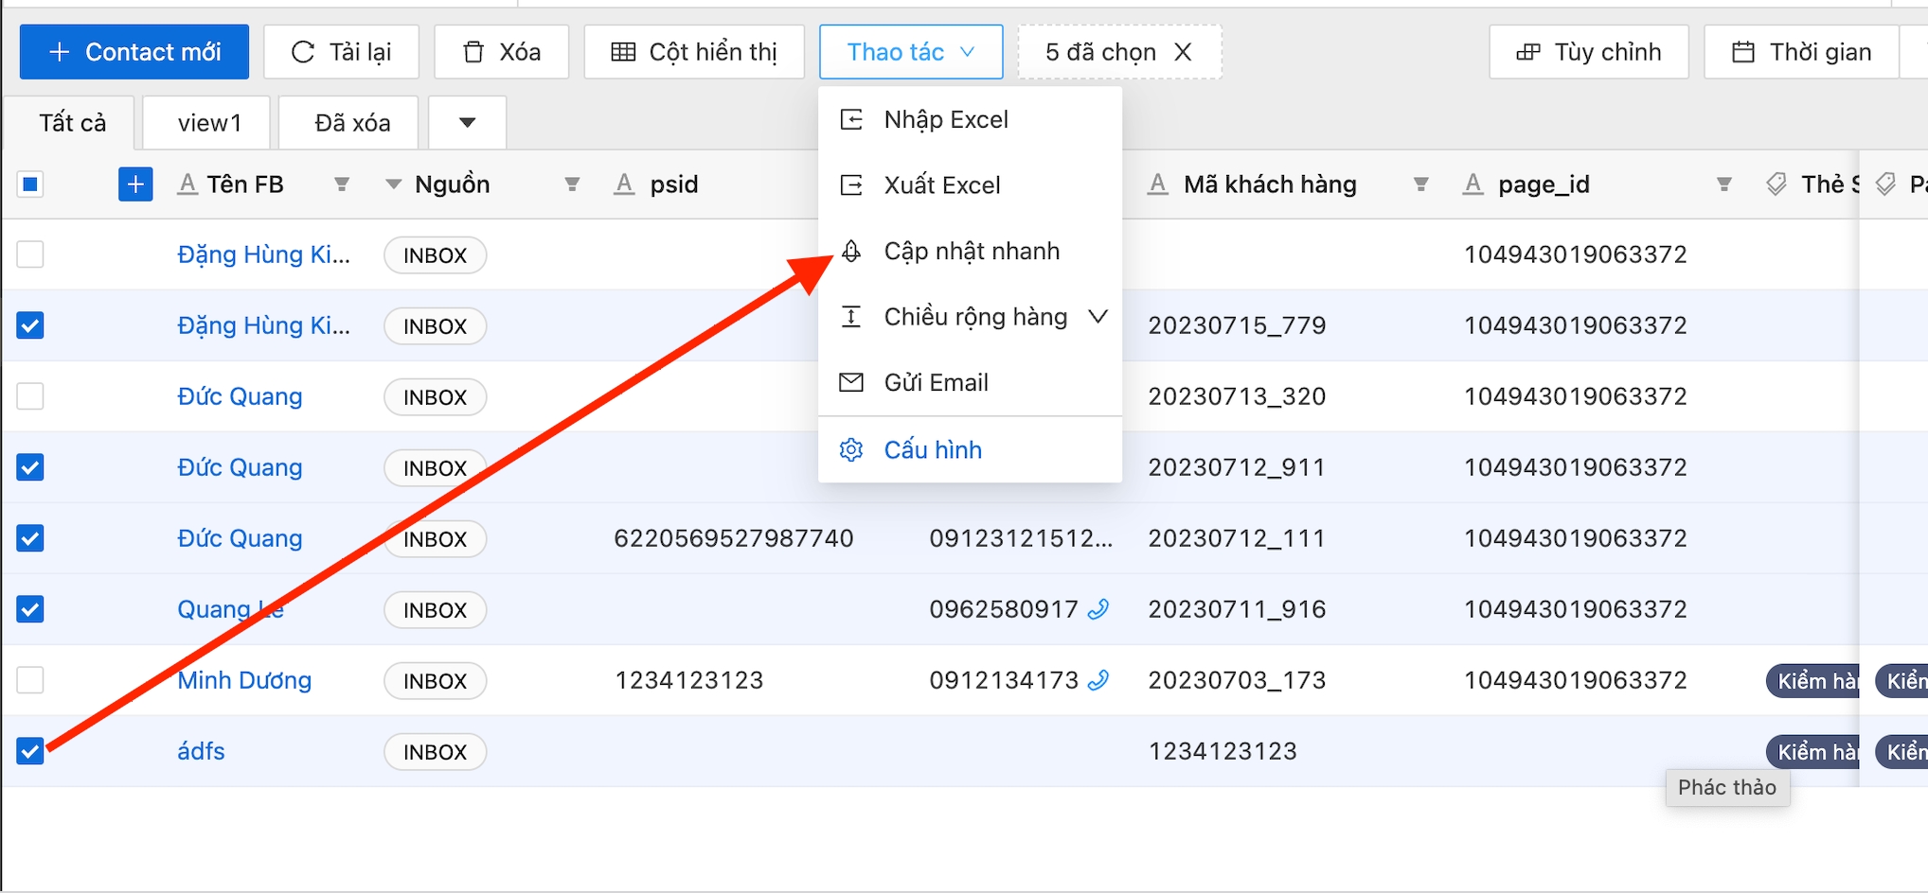Click phone call icon beside 0962580917

pyautogui.click(x=1098, y=609)
